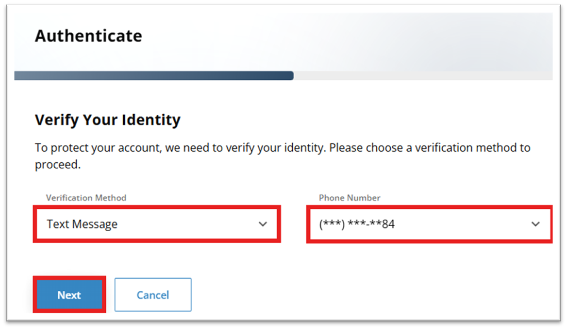The height and width of the screenshot is (329, 567).
Task: Click the filled portion of the progress bar
Action: pos(154,76)
